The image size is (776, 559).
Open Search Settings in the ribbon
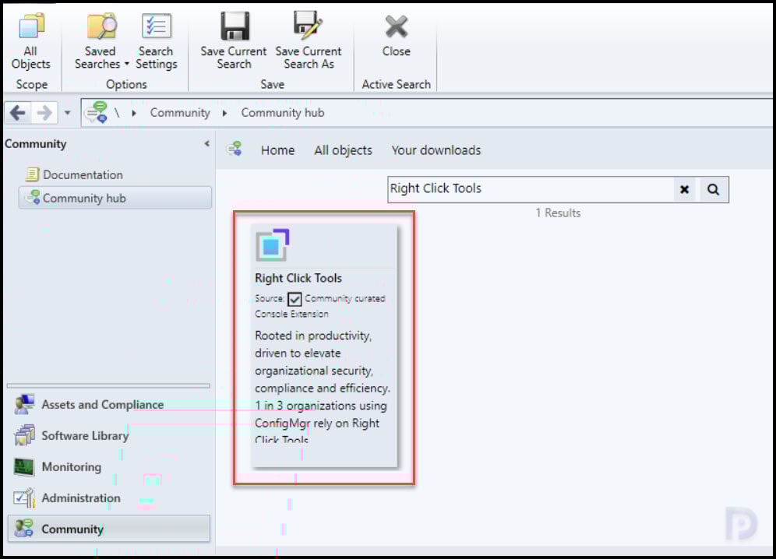[157, 43]
